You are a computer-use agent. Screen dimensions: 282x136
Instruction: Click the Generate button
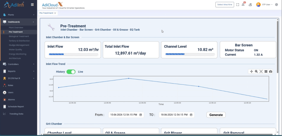(x=216, y=115)
